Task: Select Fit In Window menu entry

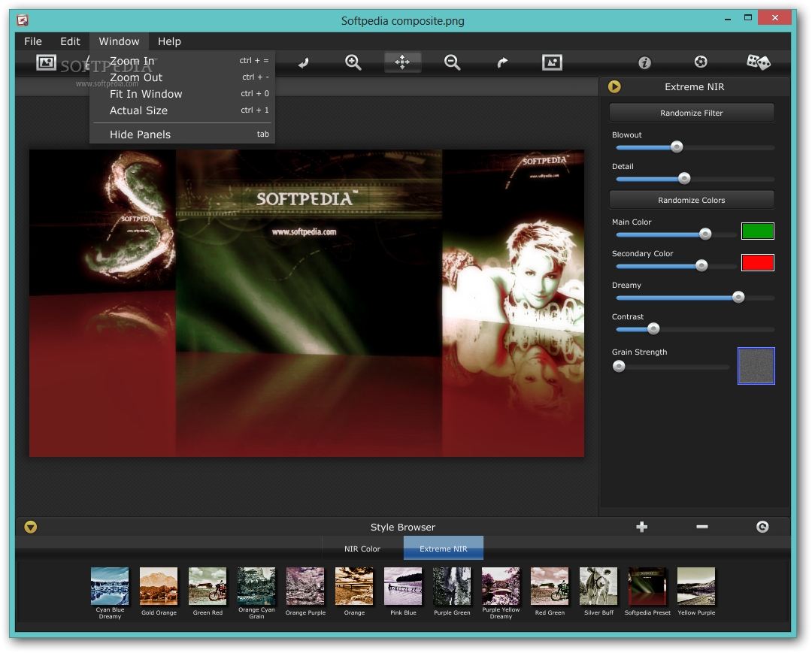Action: (x=182, y=94)
